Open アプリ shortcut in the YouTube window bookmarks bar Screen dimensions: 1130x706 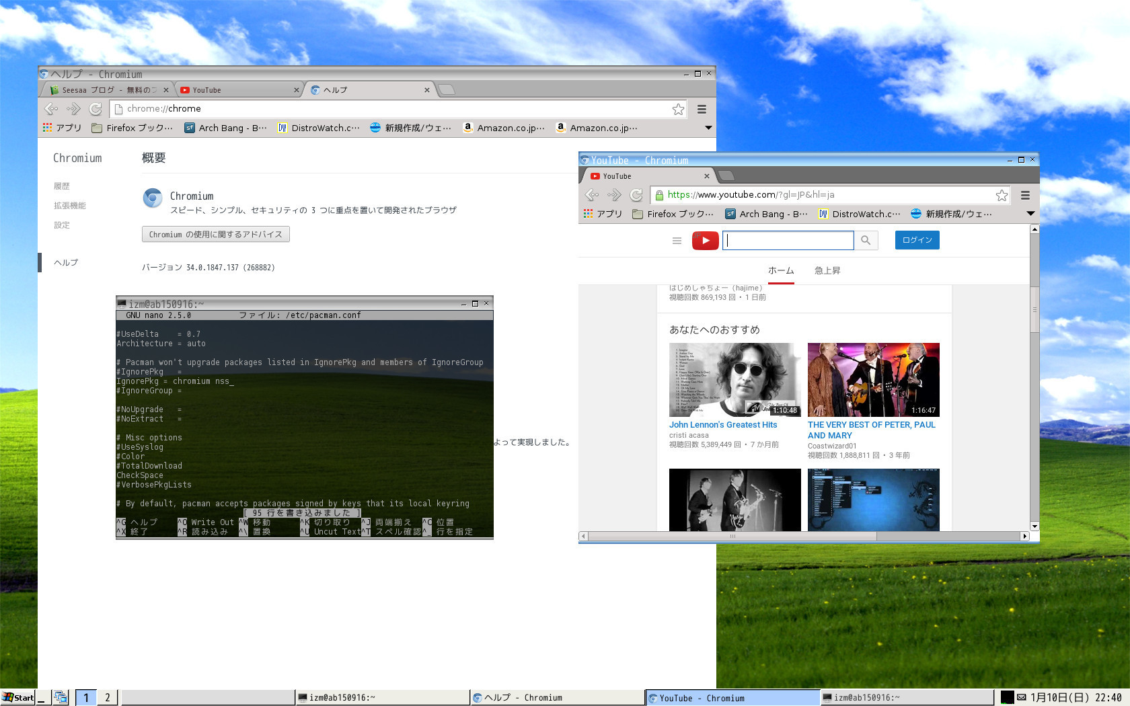click(603, 214)
